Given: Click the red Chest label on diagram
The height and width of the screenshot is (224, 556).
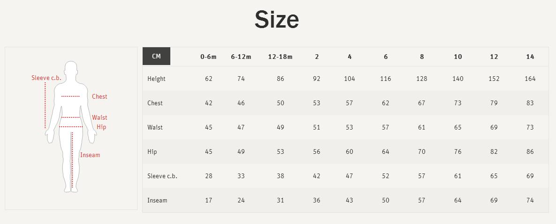Looking at the screenshot, I should click(x=99, y=96).
